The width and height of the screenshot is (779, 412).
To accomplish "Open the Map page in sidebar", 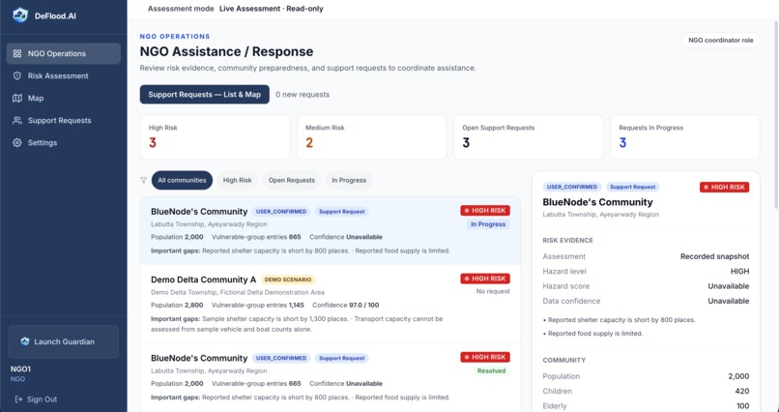I will click(64, 98).
